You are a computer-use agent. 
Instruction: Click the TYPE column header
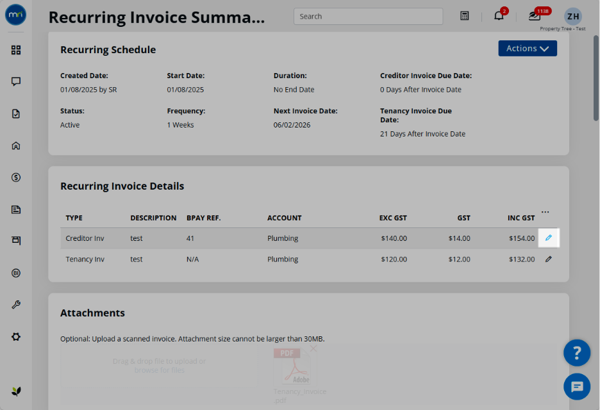pos(74,218)
